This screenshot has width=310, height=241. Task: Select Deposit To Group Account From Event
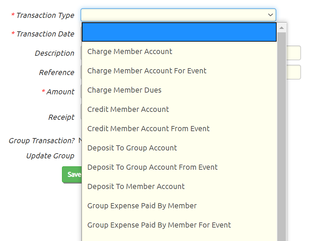tap(179, 167)
